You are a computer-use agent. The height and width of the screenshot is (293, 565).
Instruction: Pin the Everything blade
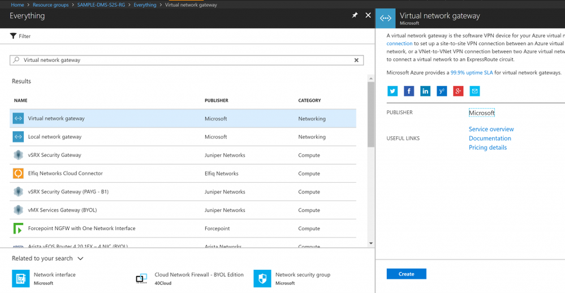pyautogui.click(x=355, y=15)
